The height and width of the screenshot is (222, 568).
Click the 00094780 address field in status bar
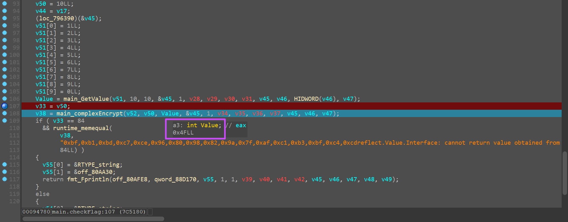click(x=36, y=212)
